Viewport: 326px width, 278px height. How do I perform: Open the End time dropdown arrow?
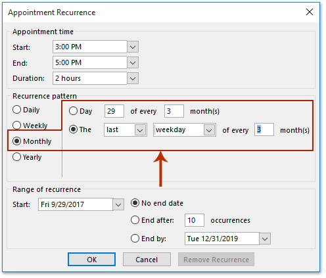(133, 62)
